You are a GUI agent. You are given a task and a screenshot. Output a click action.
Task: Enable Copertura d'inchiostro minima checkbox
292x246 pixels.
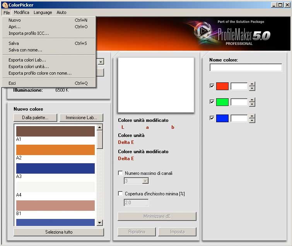point(120,193)
